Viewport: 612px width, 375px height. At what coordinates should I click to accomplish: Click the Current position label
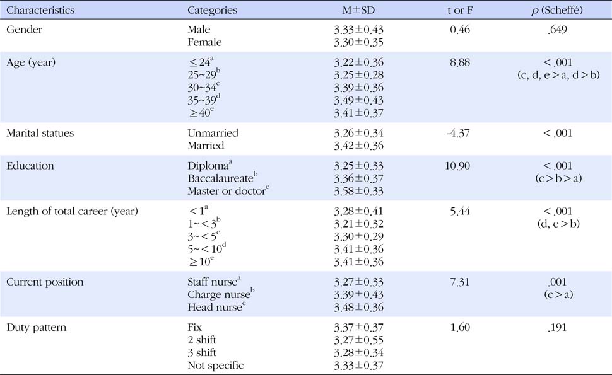(45, 282)
